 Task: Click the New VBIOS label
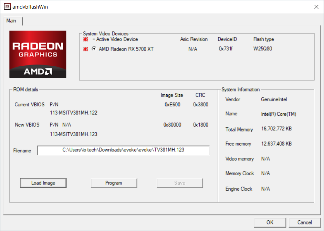tap(27, 125)
